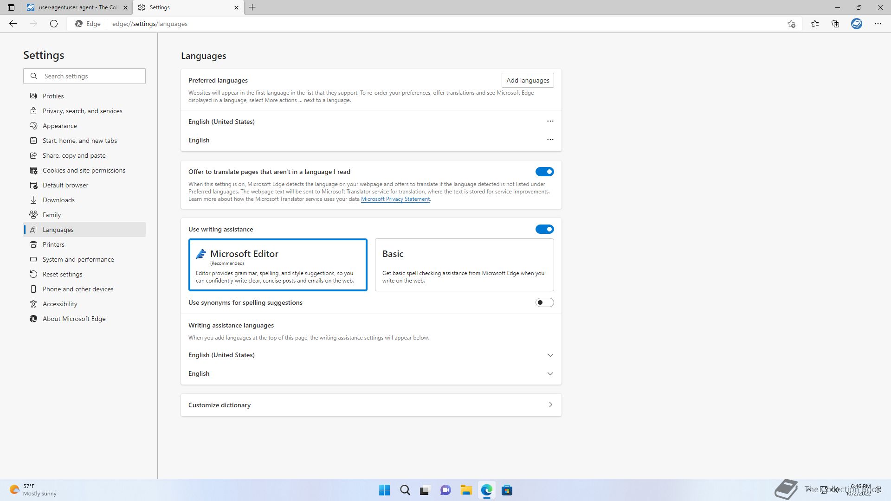Go to Downloads settings
The height and width of the screenshot is (501, 891).
pos(84,200)
